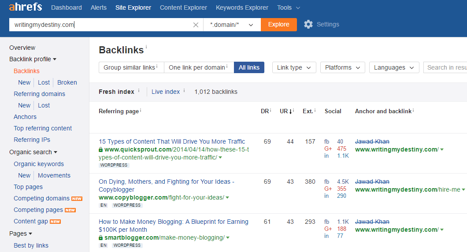Image resolution: width=467 pixels, height=252 pixels.
Task: Open Best by links page
Action: point(31,245)
